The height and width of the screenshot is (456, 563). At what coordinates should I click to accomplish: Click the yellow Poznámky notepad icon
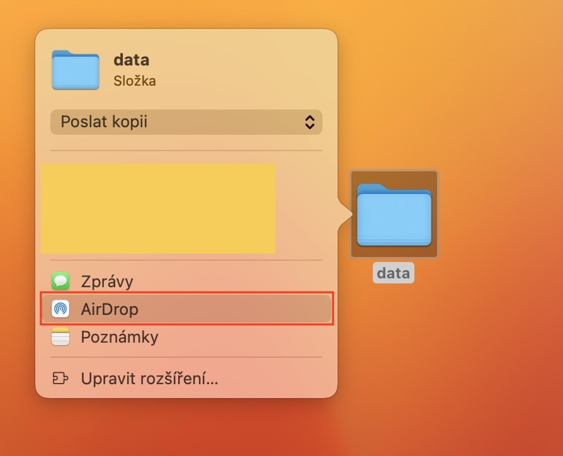pos(60,337)
